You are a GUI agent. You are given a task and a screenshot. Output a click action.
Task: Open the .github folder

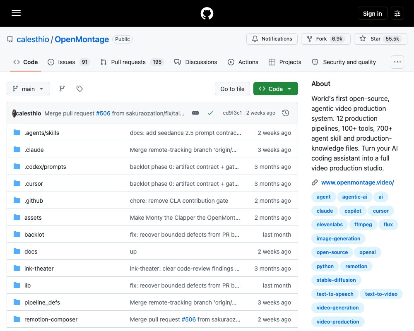tap(34, 201)
